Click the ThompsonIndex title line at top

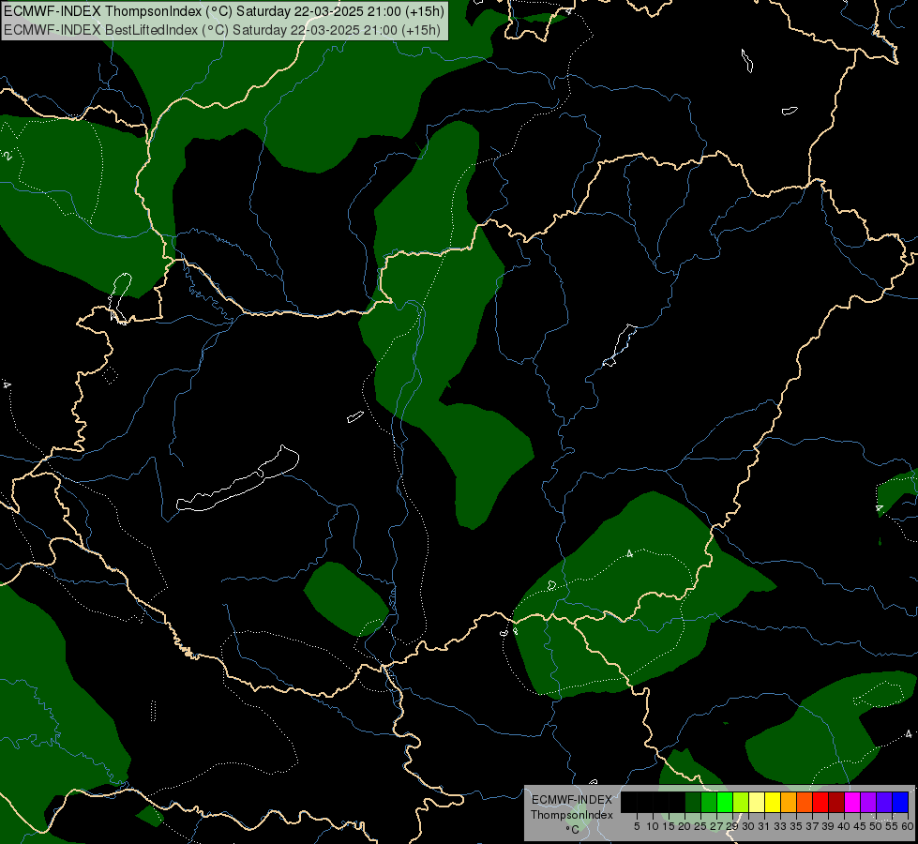224,11
